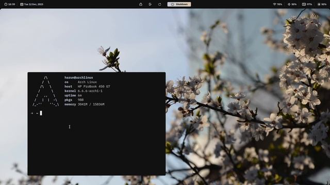Click the Shutdown button
Image resolution: width=330 pixels, height=185 pixels.
(179, 4)
